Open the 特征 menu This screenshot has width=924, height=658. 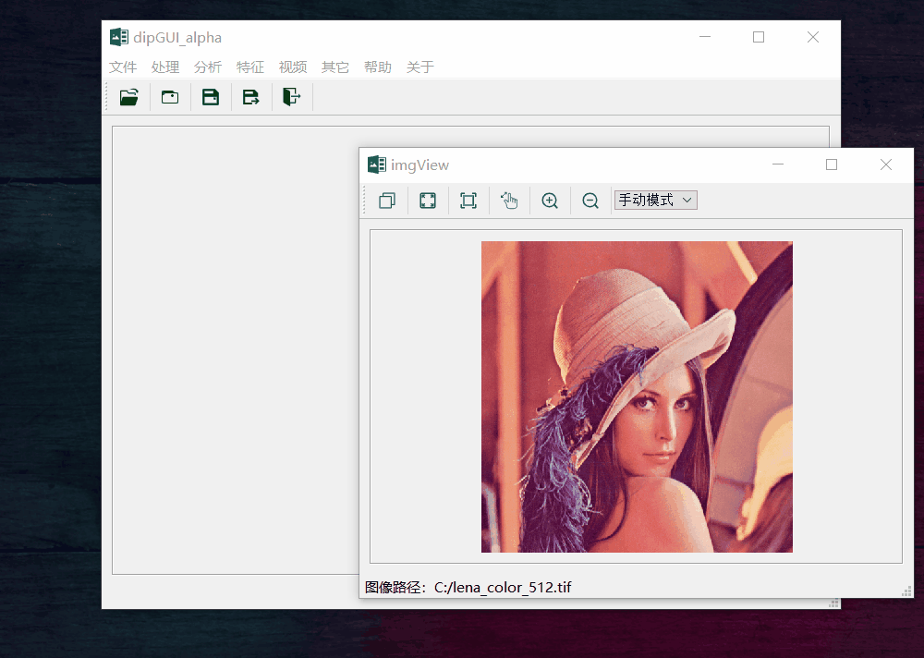[250, 67]
